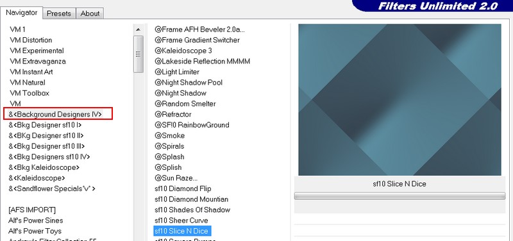Select &<Sandflower Specials'v'> category
Viewport: 513px width, 241px height.
tap(52, 188)
